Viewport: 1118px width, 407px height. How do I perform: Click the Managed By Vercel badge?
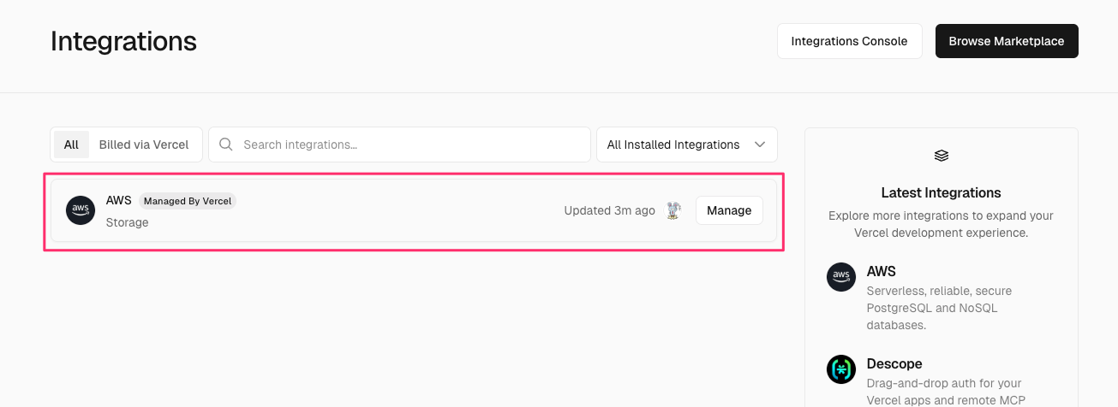(188, 201)
